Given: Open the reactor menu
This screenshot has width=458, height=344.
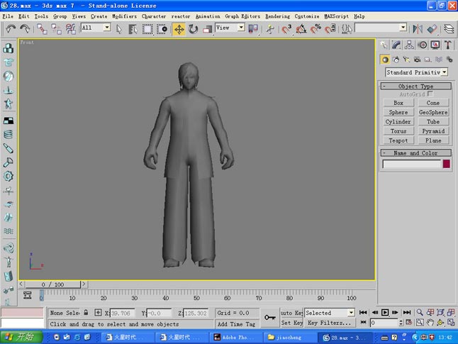Looking at the screenshot, I should tap(181, 16).
